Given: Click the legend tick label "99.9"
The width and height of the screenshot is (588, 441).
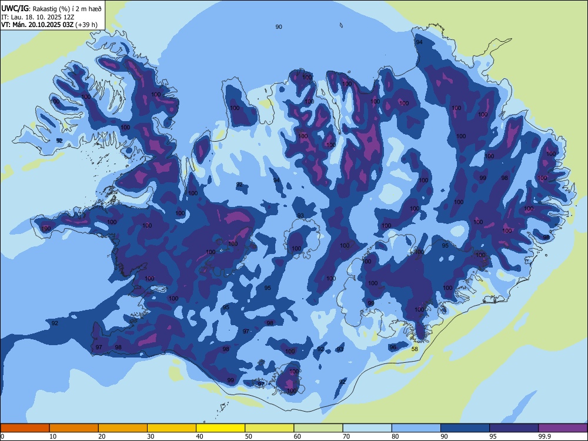Looking at the screenshot, I should coord(544,436).
